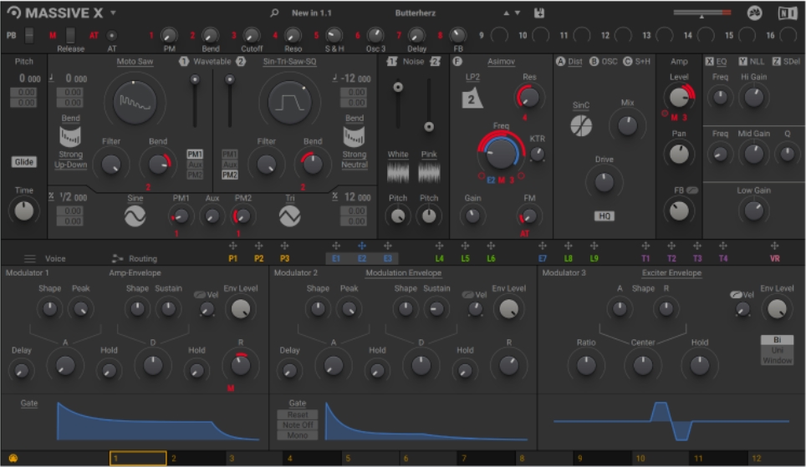This screenshot has height=467, width=806.
Task: Toggle Vel switch in Modulator 3
Action: click(737, 294)
